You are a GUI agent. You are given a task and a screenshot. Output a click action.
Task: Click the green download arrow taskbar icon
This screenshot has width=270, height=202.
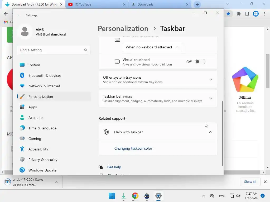(x=123, y=196)
